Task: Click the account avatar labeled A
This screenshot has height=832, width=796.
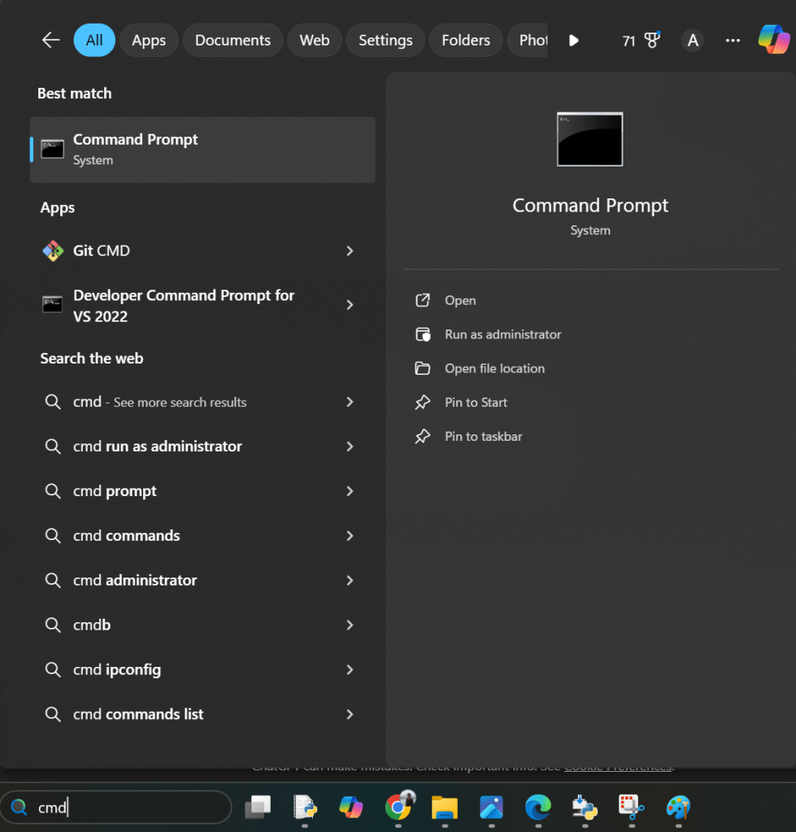Action: coord(692,41)
